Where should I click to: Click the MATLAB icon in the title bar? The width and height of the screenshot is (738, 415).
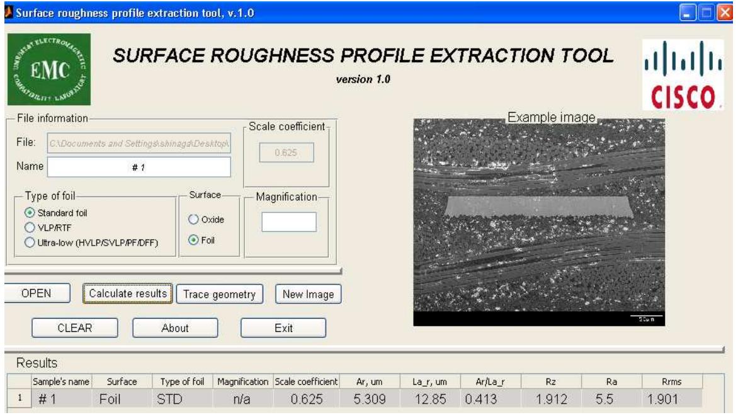point(8,12)
